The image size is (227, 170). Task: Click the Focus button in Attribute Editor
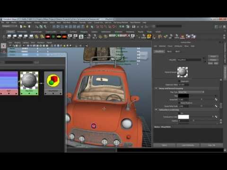tap(213, 56)
